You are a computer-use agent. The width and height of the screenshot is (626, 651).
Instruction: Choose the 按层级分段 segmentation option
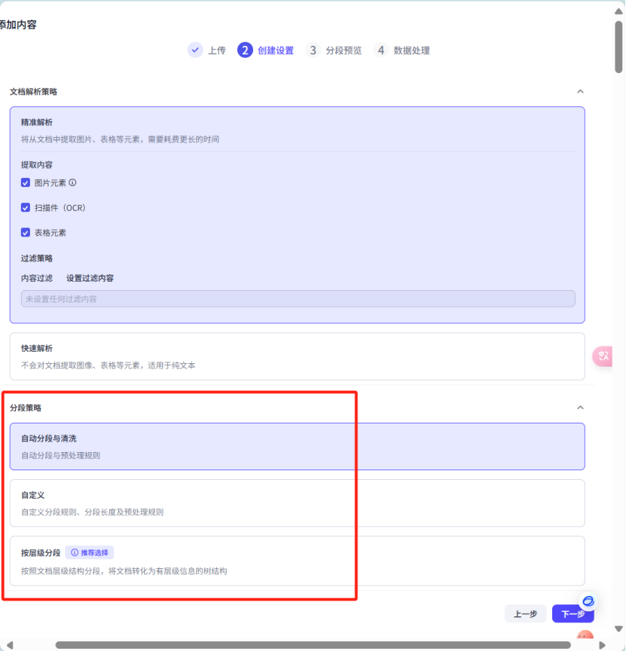click(x=298, y=561)
